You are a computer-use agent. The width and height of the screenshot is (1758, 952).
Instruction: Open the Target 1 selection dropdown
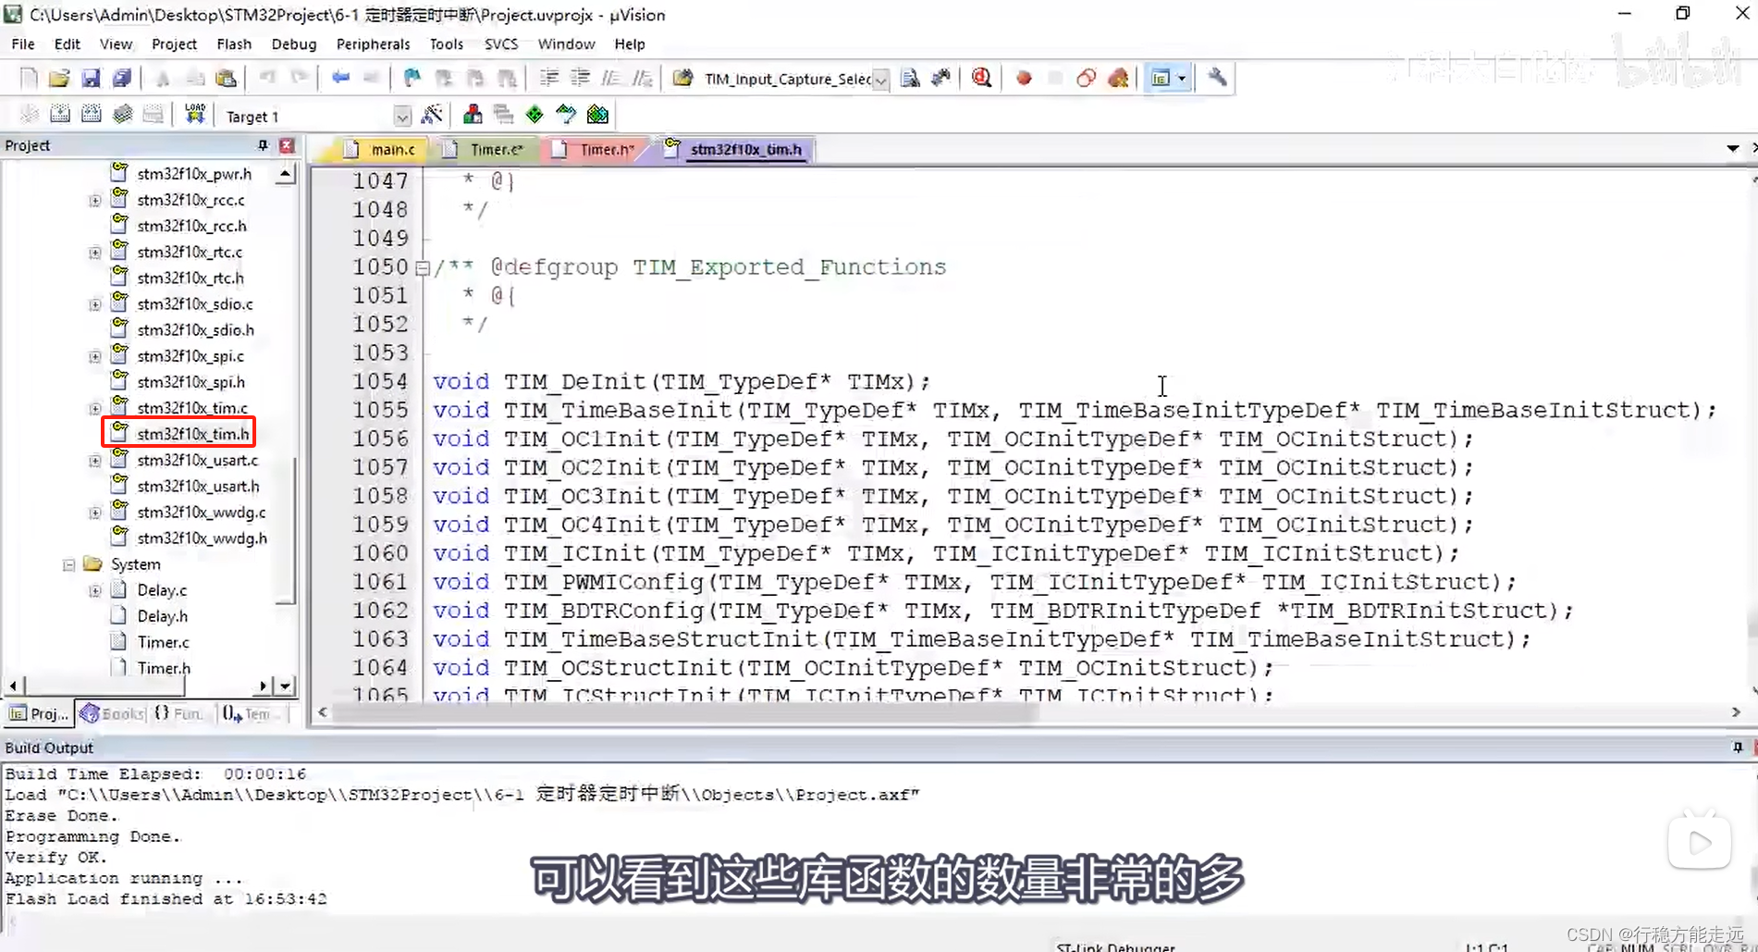[x=402, y=117]
